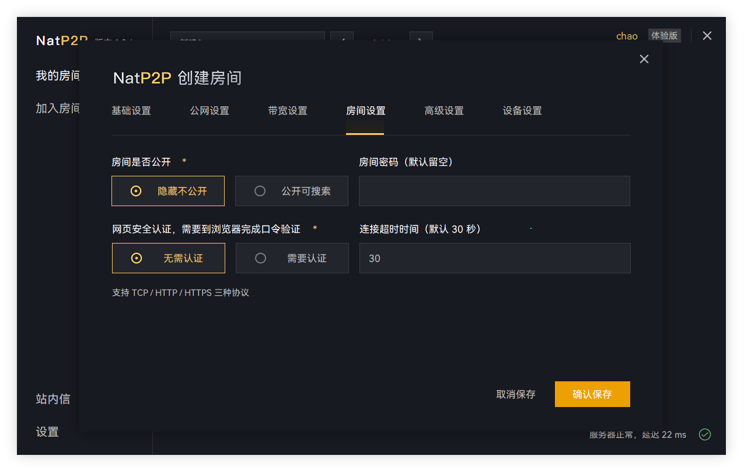This screenshot has width=744, height=473.
Task: Close the 创建房间 dialog with X
Action: [644, 59]
